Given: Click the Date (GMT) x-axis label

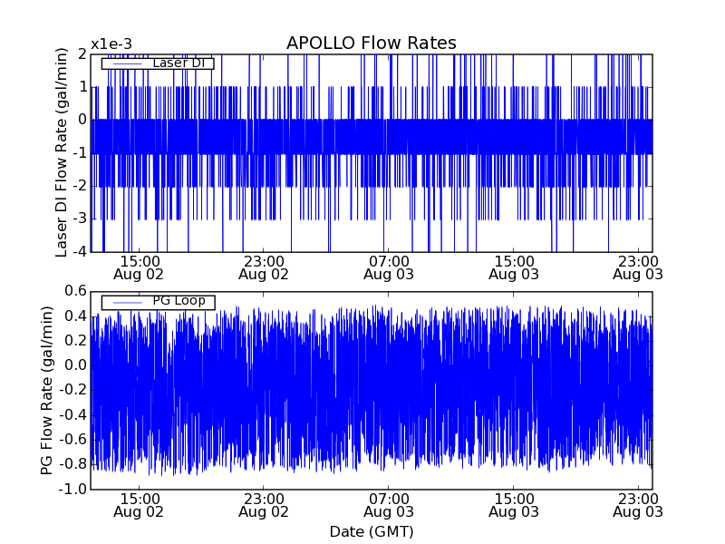Looking at the screenshot, I should click(371, 531).
